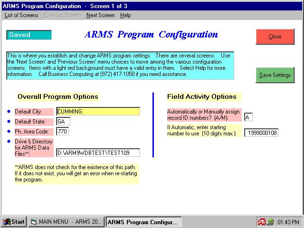Screen dimensions: 304x228
Task: Click the ARMS path existence warning note
Action: [77, 173]
